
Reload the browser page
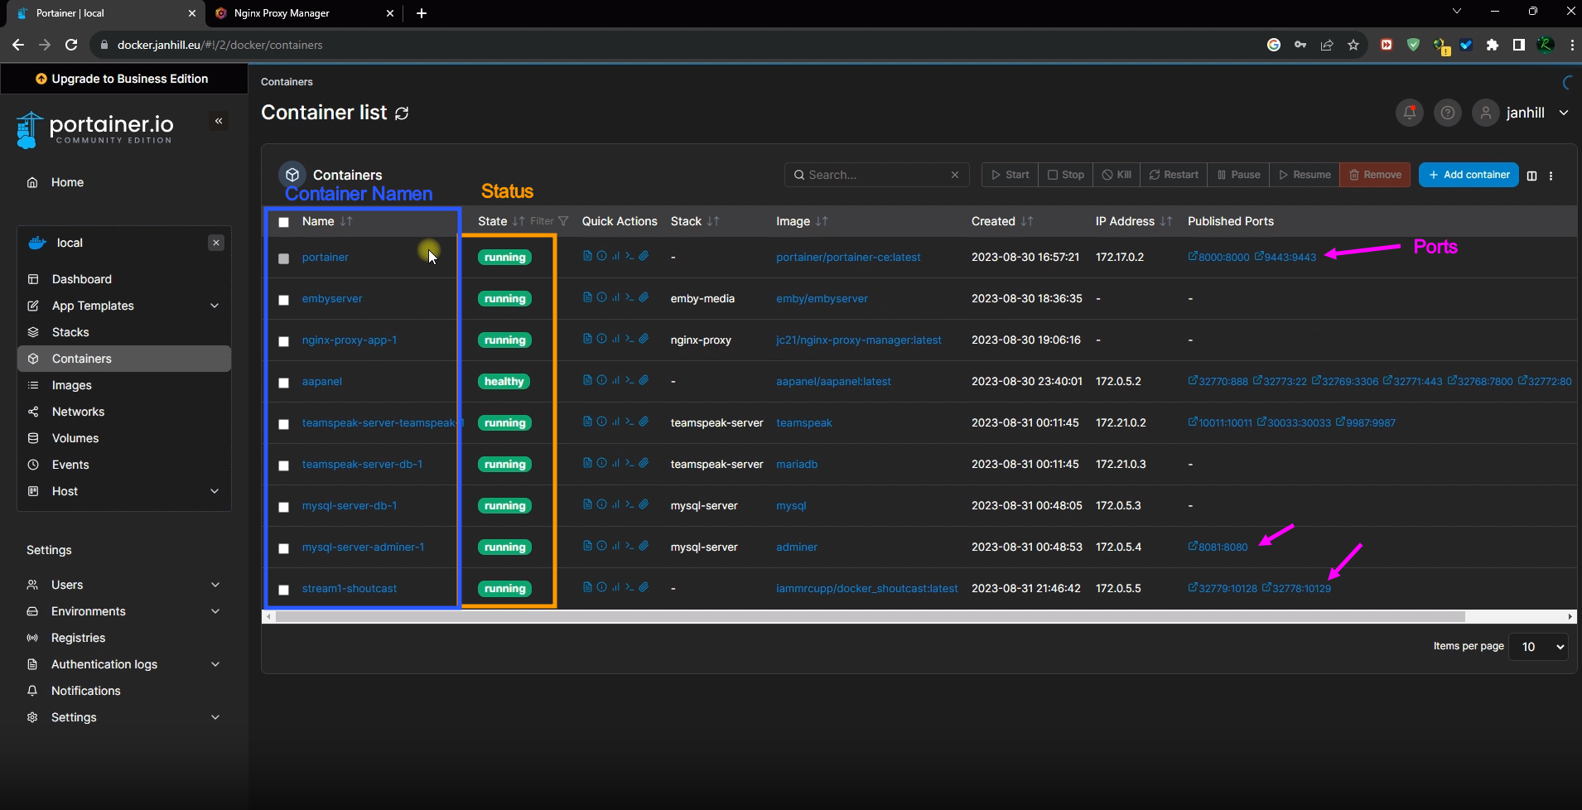71,45
